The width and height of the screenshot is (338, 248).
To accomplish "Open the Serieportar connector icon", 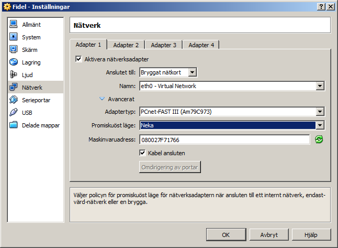I will coord(14,100).
